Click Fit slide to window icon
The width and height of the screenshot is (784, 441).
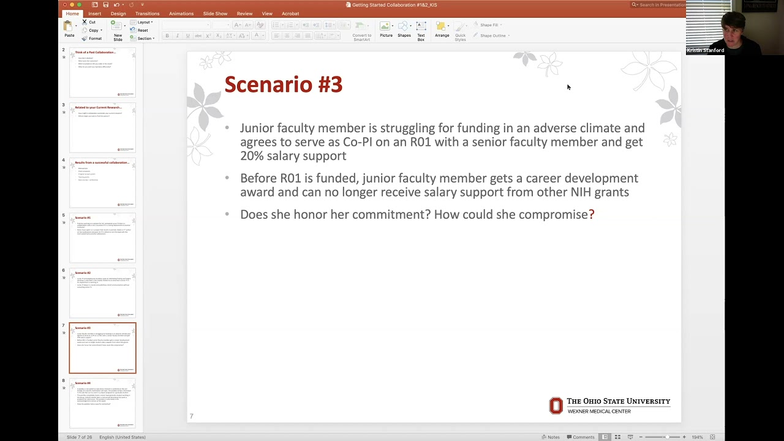pos(712,437)
